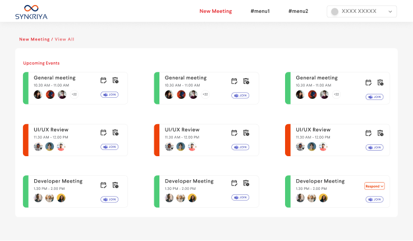The height and width of the screenshot is (241, 413).
Task: Click the Synkriya logo in the header
Action: [31, 12]
